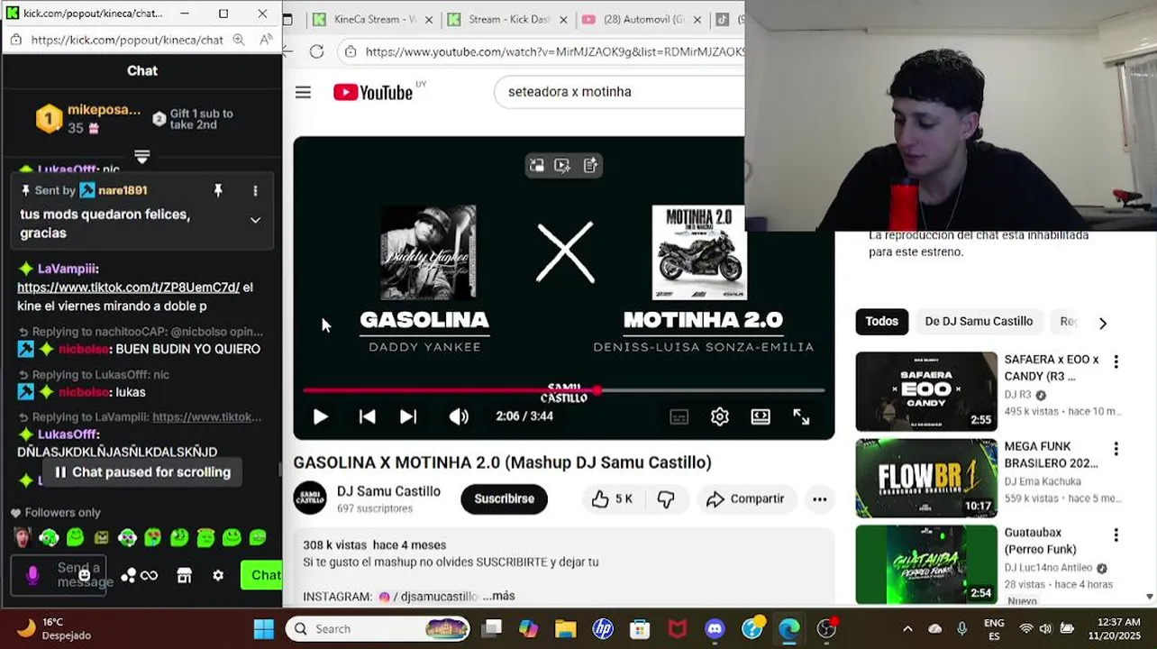The height and width of the screenshot is (649, 1157).
Task: Close the Stream - Kick Dashboard tab
Action: pyautogui.click(x=563, y=19)
